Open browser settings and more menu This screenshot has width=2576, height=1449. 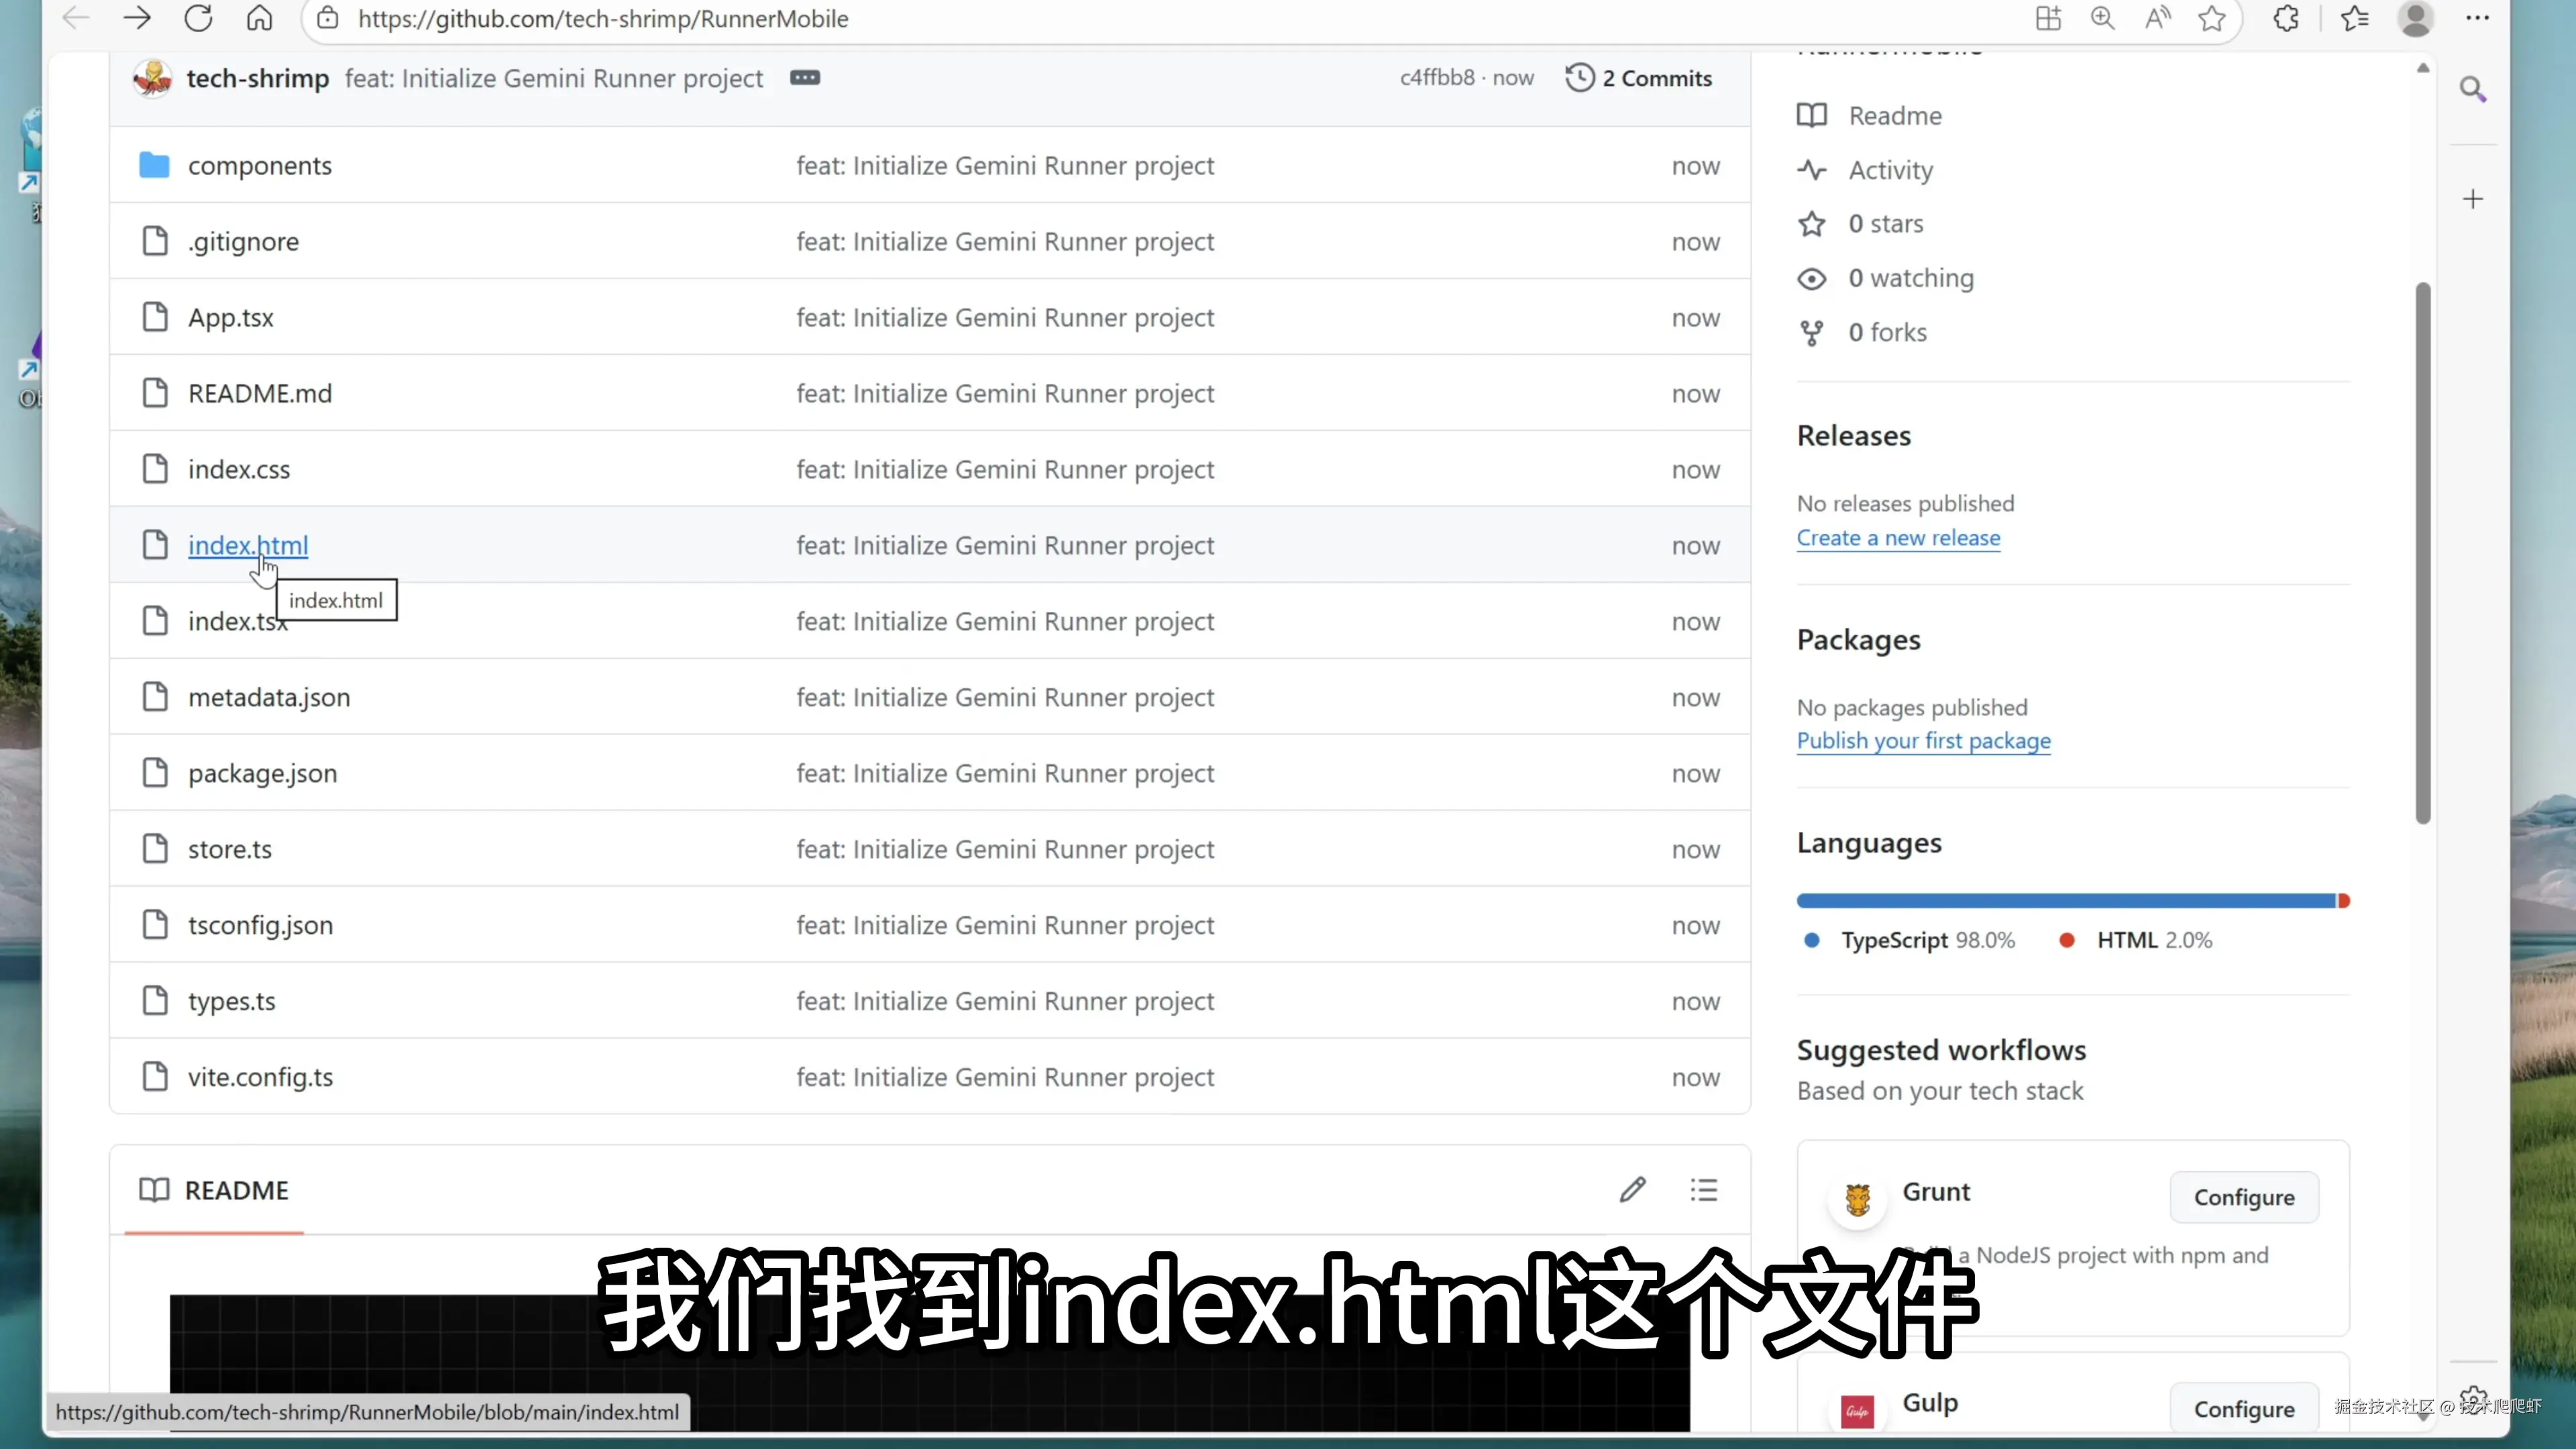[x=2477, y=18]
